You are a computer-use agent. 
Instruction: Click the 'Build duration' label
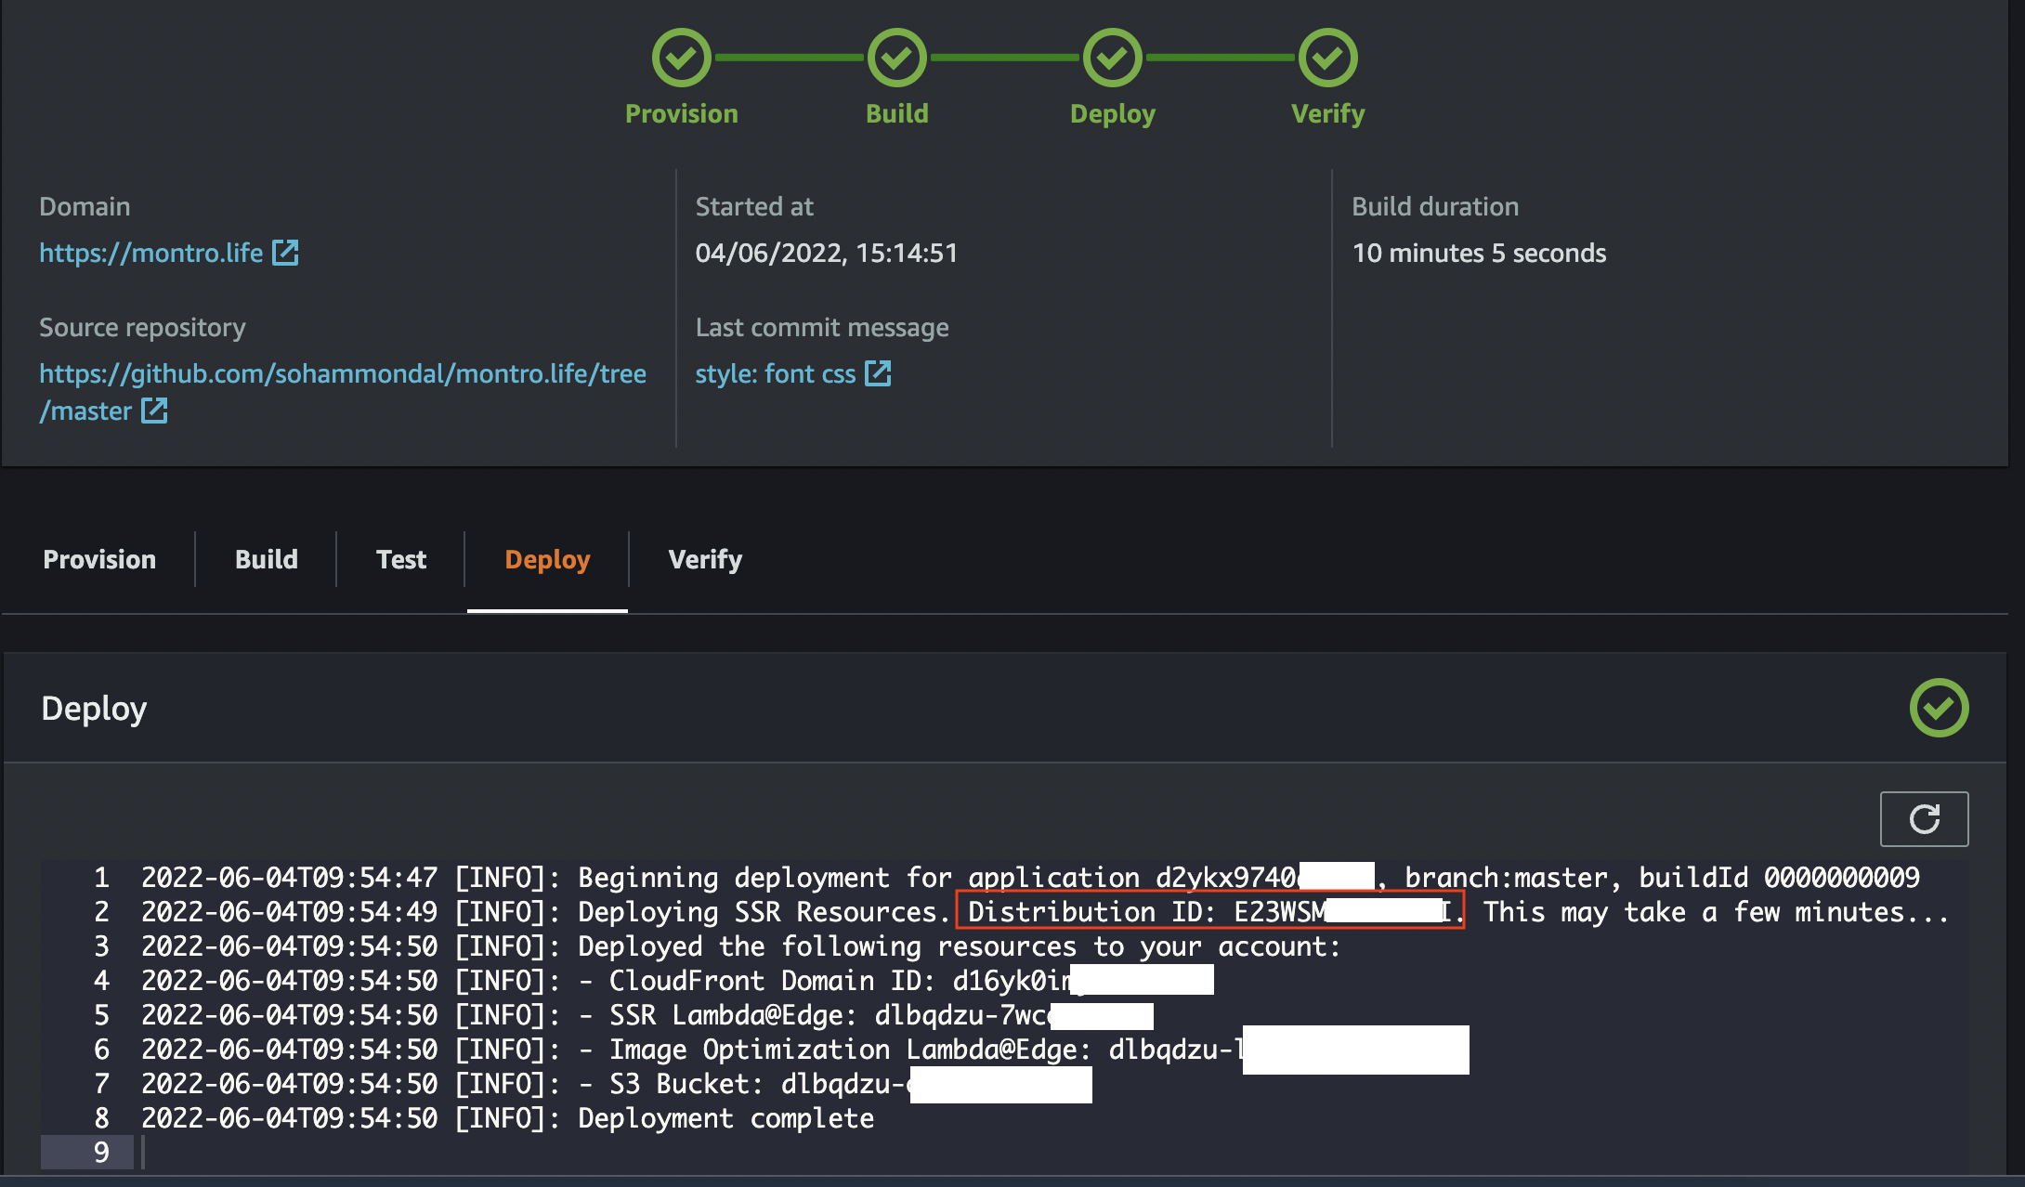click(1435, 206)
